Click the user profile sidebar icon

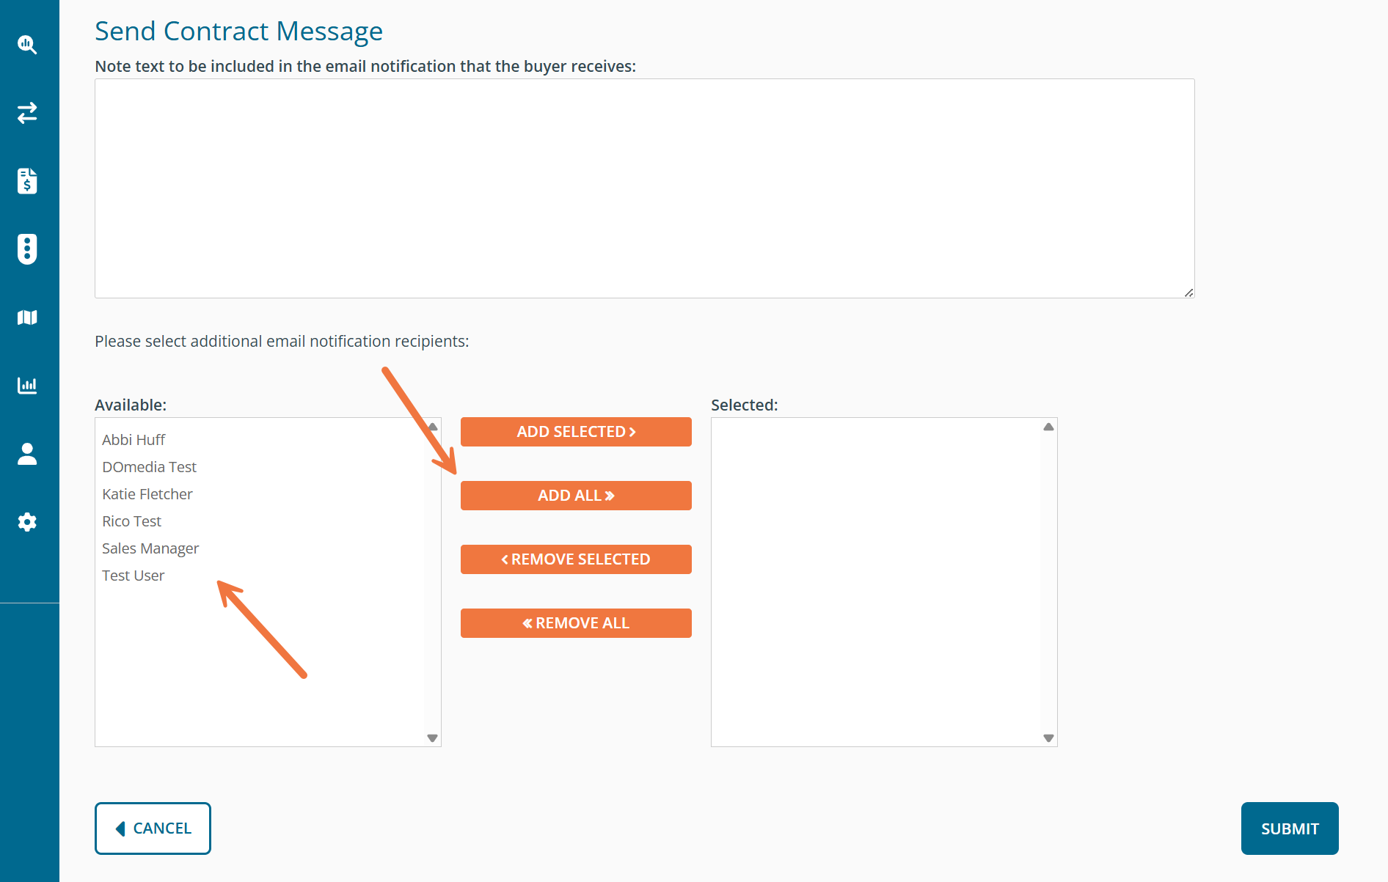pos(27,454)
